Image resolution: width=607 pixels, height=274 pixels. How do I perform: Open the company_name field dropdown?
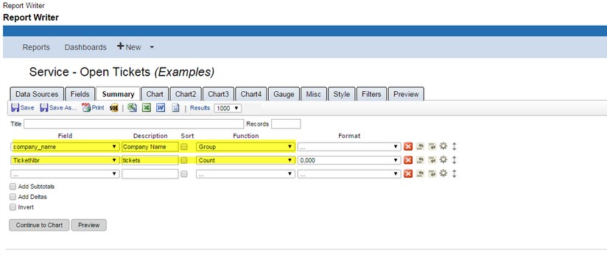pos(65,147)
